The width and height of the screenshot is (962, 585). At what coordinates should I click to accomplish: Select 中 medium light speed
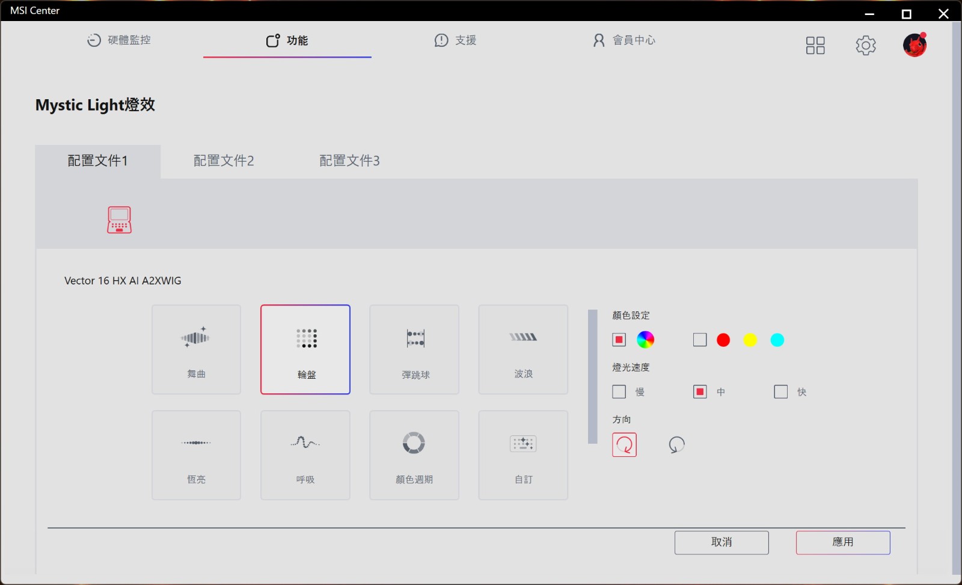[700, 392]
